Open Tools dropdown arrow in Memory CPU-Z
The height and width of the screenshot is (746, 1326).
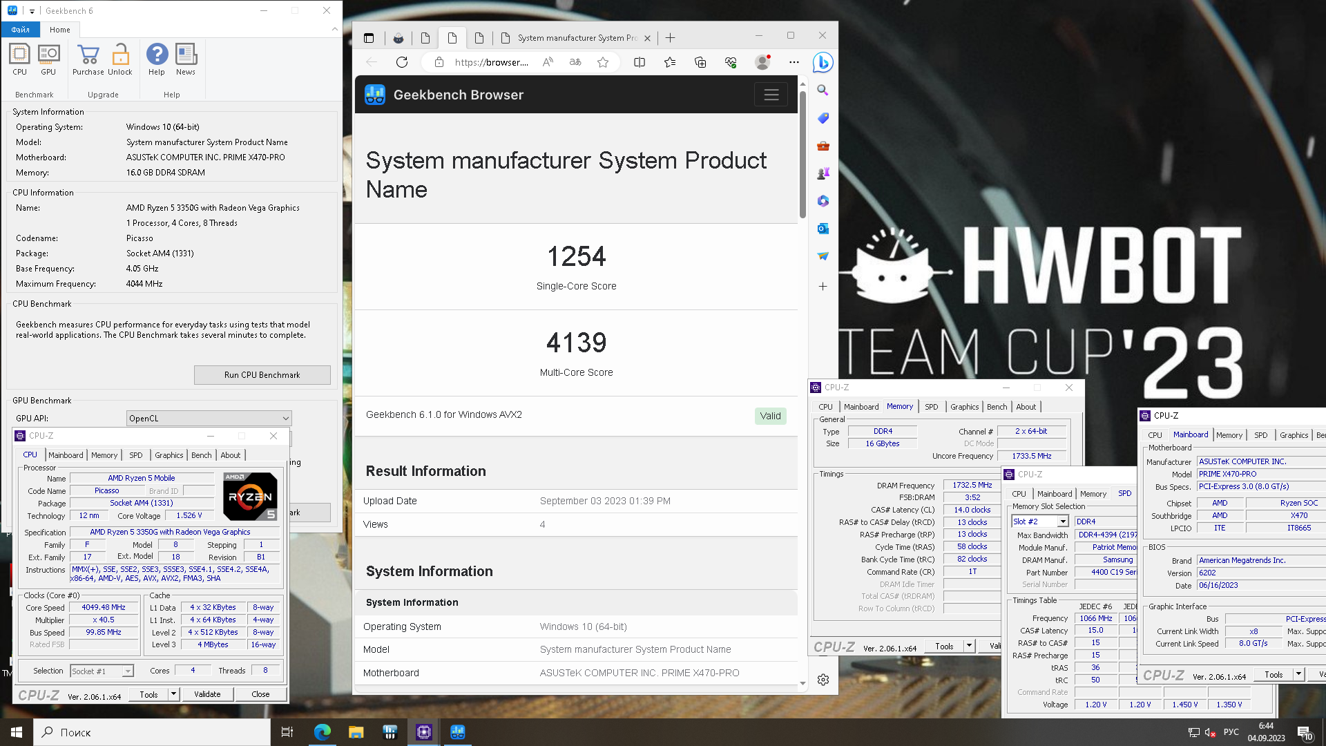click(969, 646)
